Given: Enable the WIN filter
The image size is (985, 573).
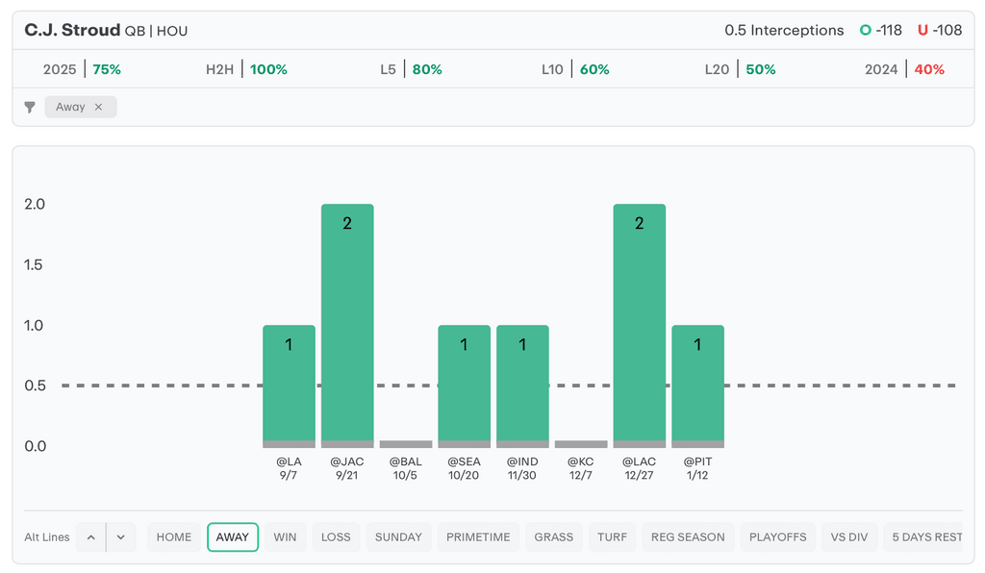Looking at the screenshot, I should point(285,537).
